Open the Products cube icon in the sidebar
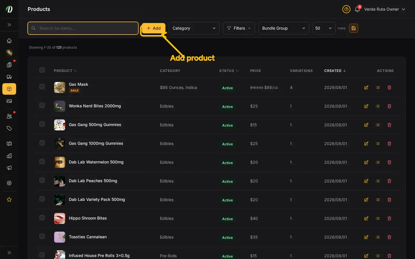 coord(9,89)
